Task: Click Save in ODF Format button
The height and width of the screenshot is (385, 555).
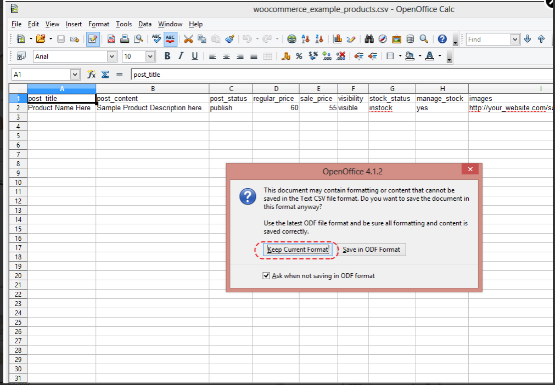Action: 371,250
